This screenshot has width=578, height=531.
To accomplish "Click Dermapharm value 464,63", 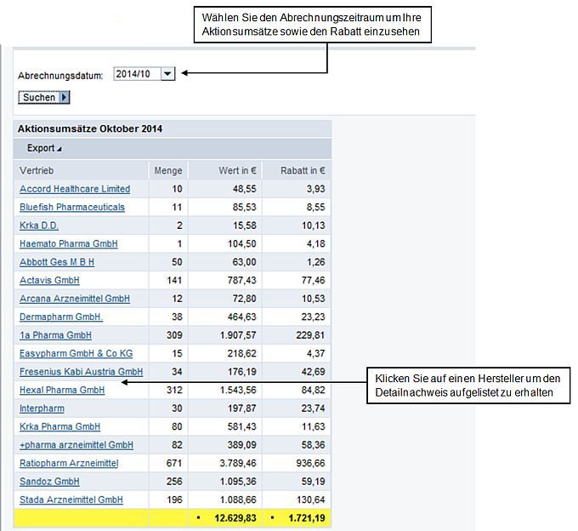I will (241, 317).
